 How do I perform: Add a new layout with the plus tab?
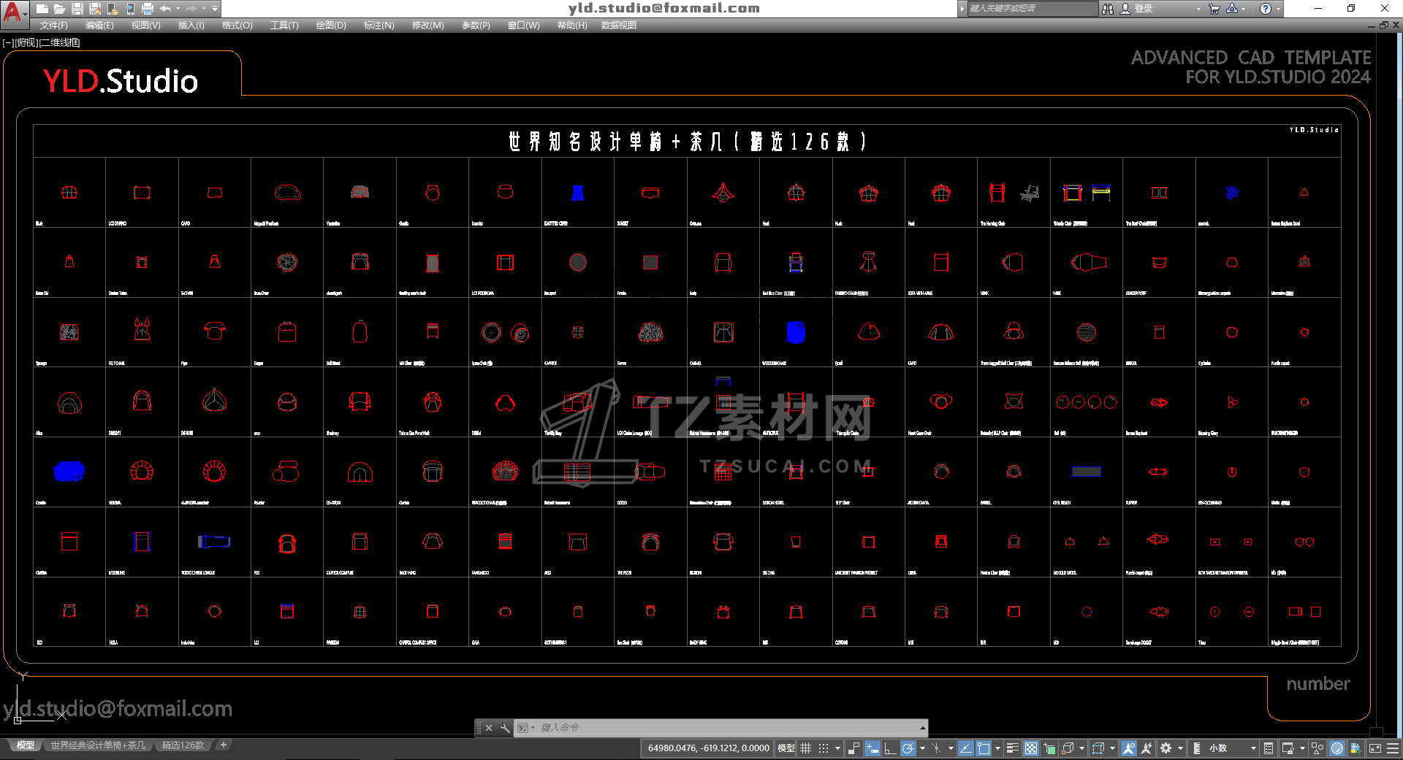click(x=224, y=745)
